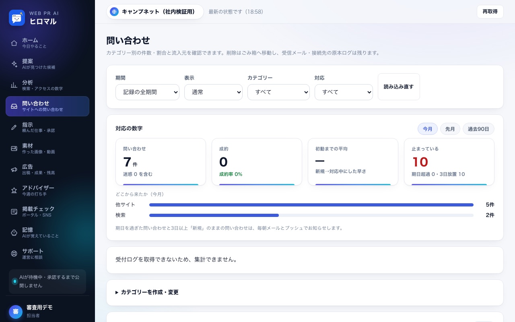Open the 対応 filter dropdown
The width and height of the screenshot is (515, 322).
[344, 92]
